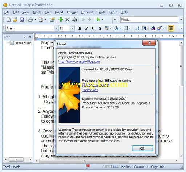Open the print preview dropdown arrow
186x172 pixels.
pyautogui.click(x=45, y=20)
